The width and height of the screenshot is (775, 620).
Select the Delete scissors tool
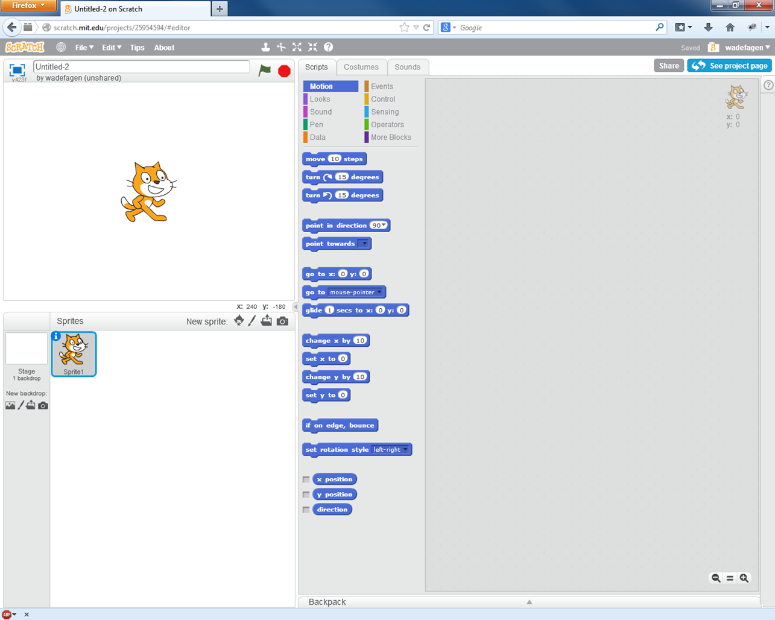[281, 47]
